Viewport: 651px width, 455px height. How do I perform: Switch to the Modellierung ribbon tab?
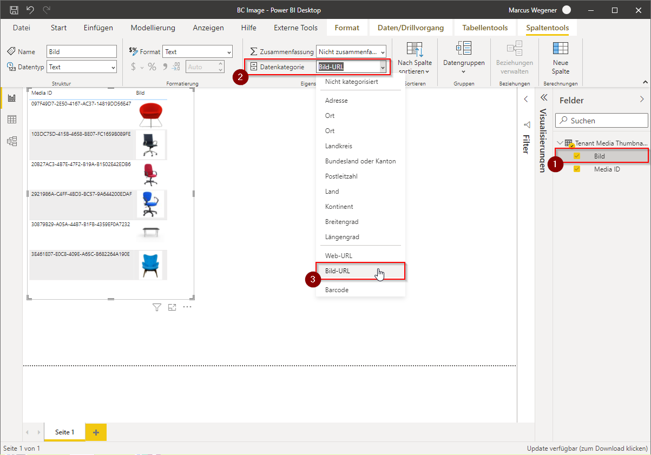point(153,28)
